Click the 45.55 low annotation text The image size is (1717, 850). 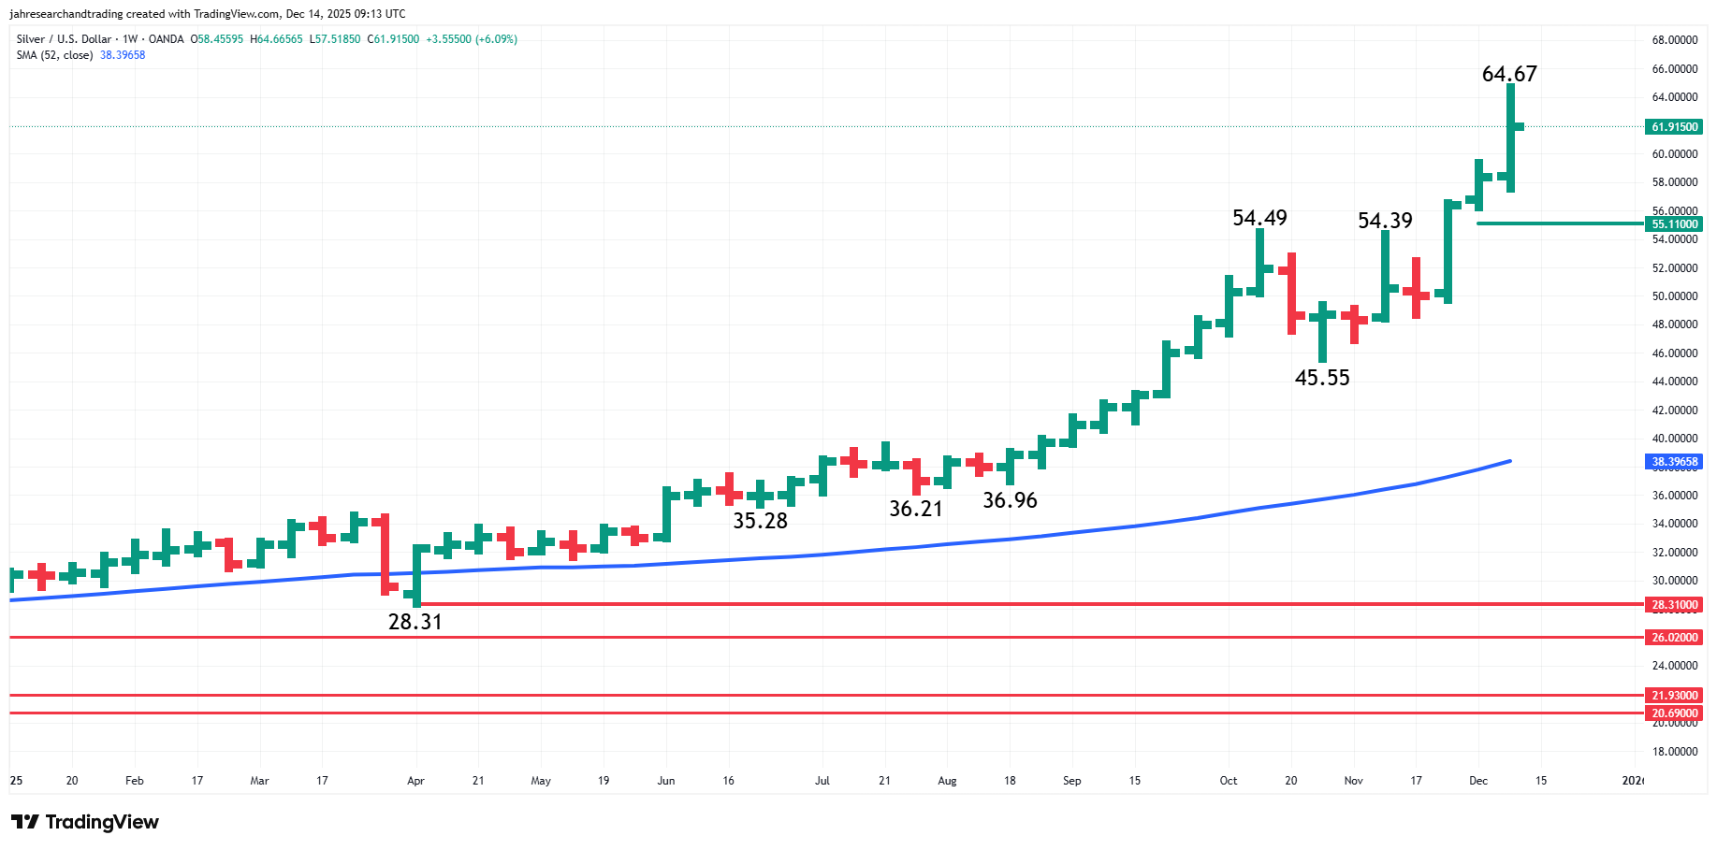(x=1323, y=378)
